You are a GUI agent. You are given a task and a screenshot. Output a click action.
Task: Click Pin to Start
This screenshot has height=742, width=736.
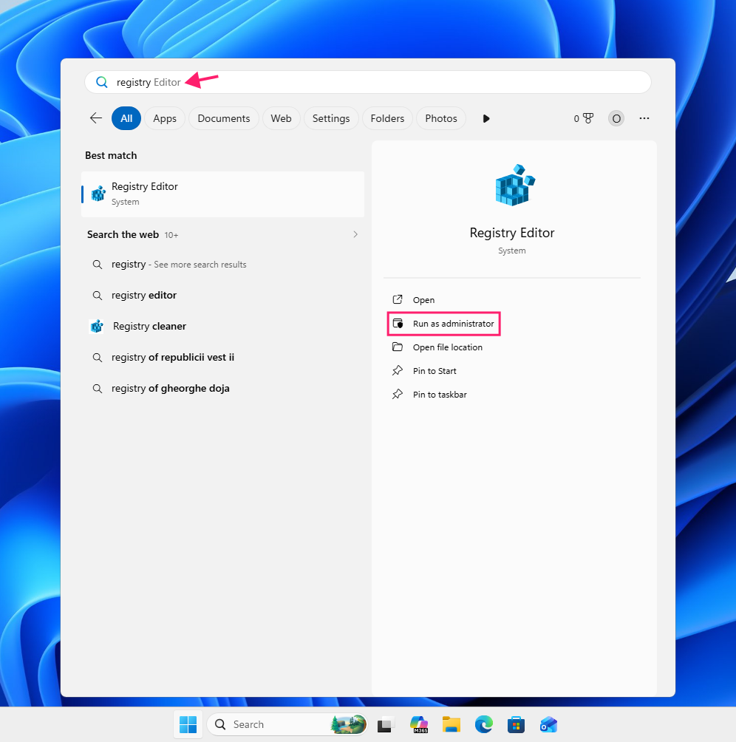(x=435, y=371)
